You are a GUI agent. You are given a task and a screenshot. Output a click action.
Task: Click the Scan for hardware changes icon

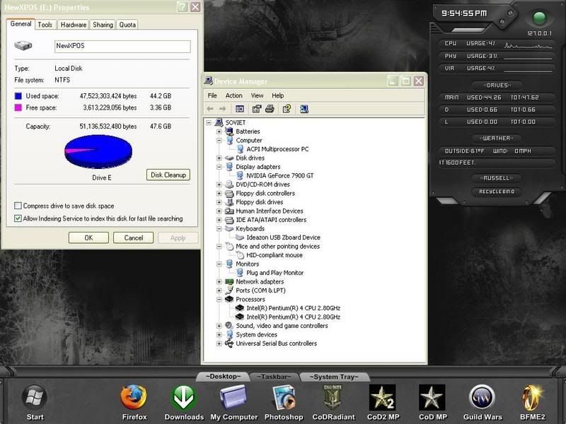[x=304, y=109]
